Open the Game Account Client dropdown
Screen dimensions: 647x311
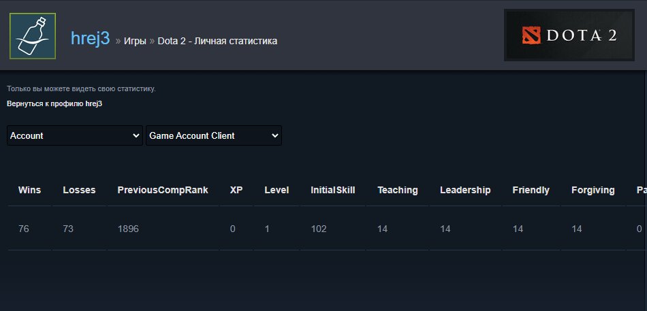(x=214, y=135)
